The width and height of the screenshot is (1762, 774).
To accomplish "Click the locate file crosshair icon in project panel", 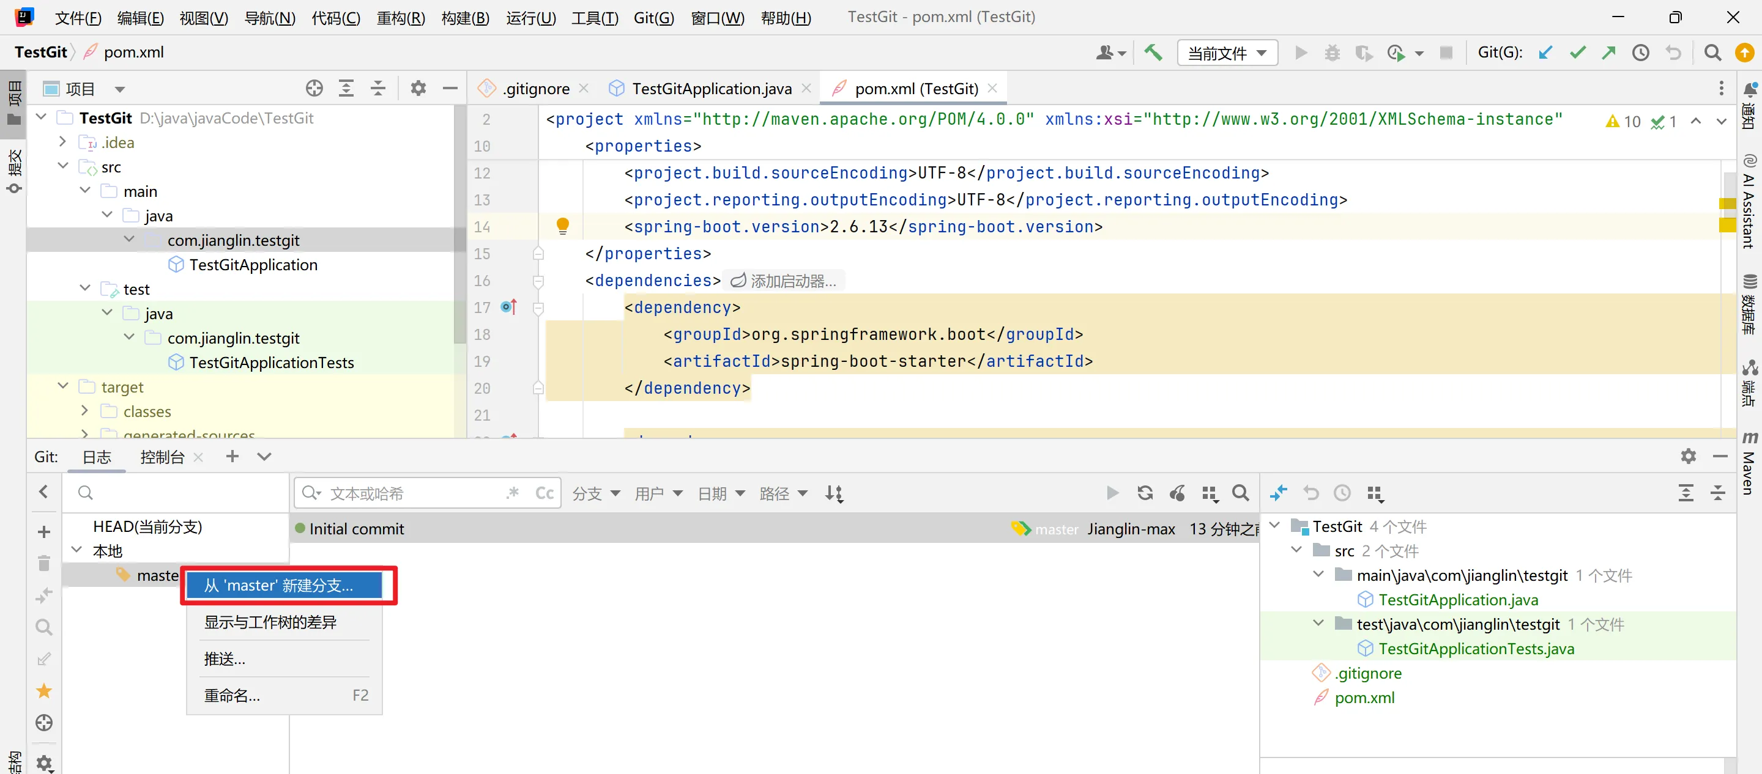I will 314,88.
